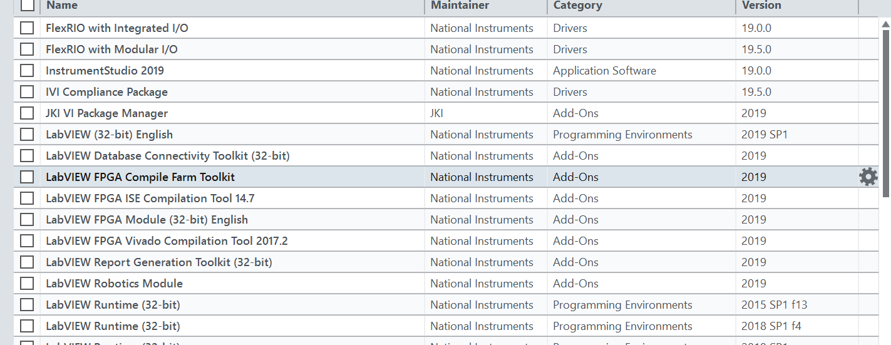Click the IVI Compliance Package name
This screenshot has width=891, height=345.
[x=106, y=92]
